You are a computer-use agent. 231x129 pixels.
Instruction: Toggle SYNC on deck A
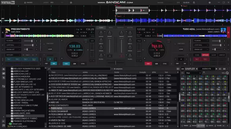(x=83, y=64)
